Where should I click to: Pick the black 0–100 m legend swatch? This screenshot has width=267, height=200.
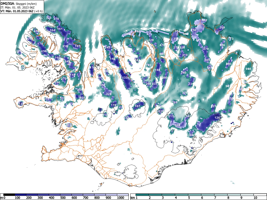point(9,195)
